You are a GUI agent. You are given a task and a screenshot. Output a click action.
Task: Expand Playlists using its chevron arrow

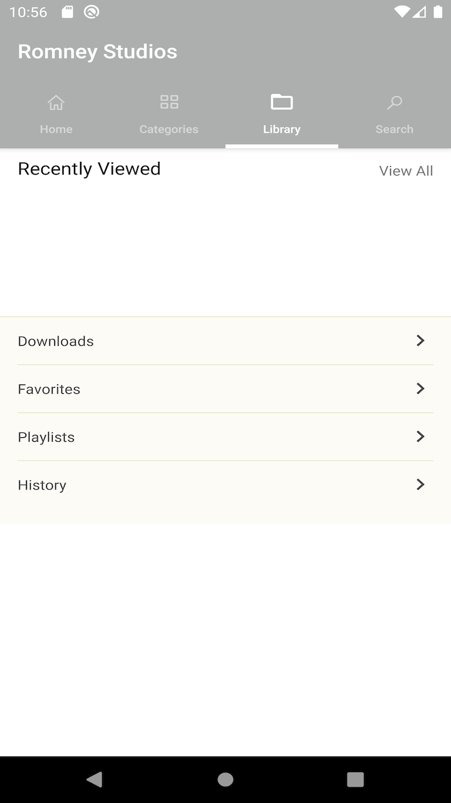point(420,437)
